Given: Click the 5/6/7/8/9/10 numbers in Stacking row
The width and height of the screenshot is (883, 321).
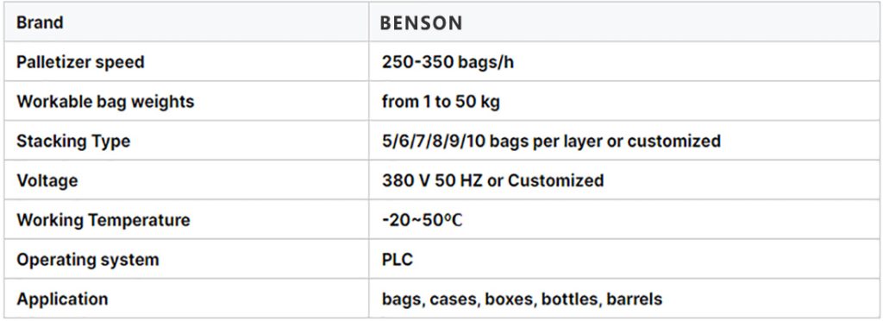Looking at the screenshot, I should [x=433, y=141].
